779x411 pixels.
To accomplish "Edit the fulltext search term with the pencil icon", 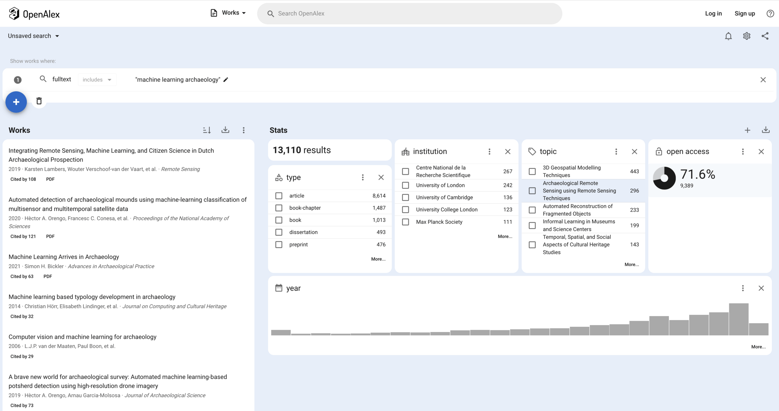I will (226, 80).
